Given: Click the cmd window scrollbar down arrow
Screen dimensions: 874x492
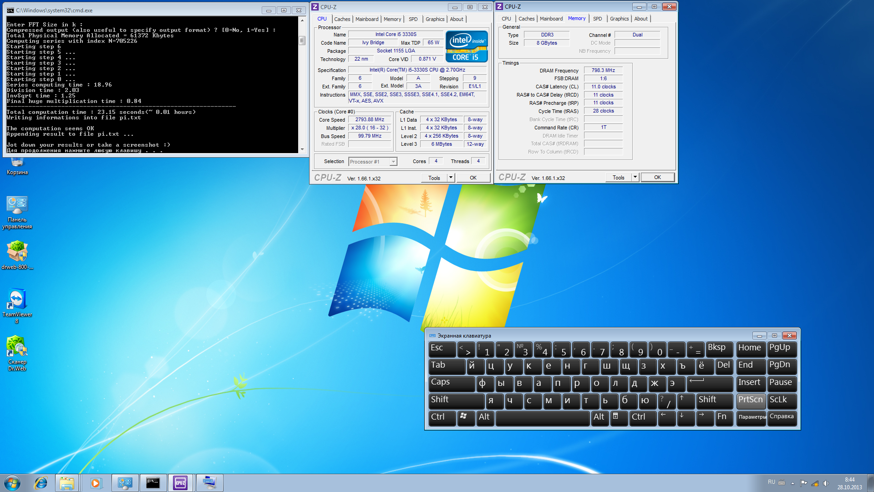Looking at the screenshot, I should point(302,149).
